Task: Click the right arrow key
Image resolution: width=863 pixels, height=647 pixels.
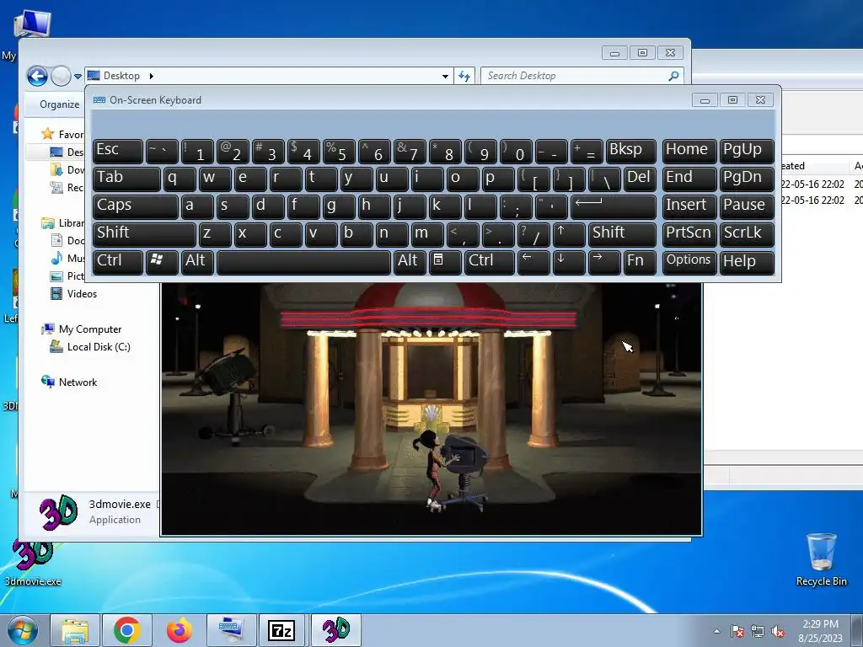Action: tap(604, 262)
